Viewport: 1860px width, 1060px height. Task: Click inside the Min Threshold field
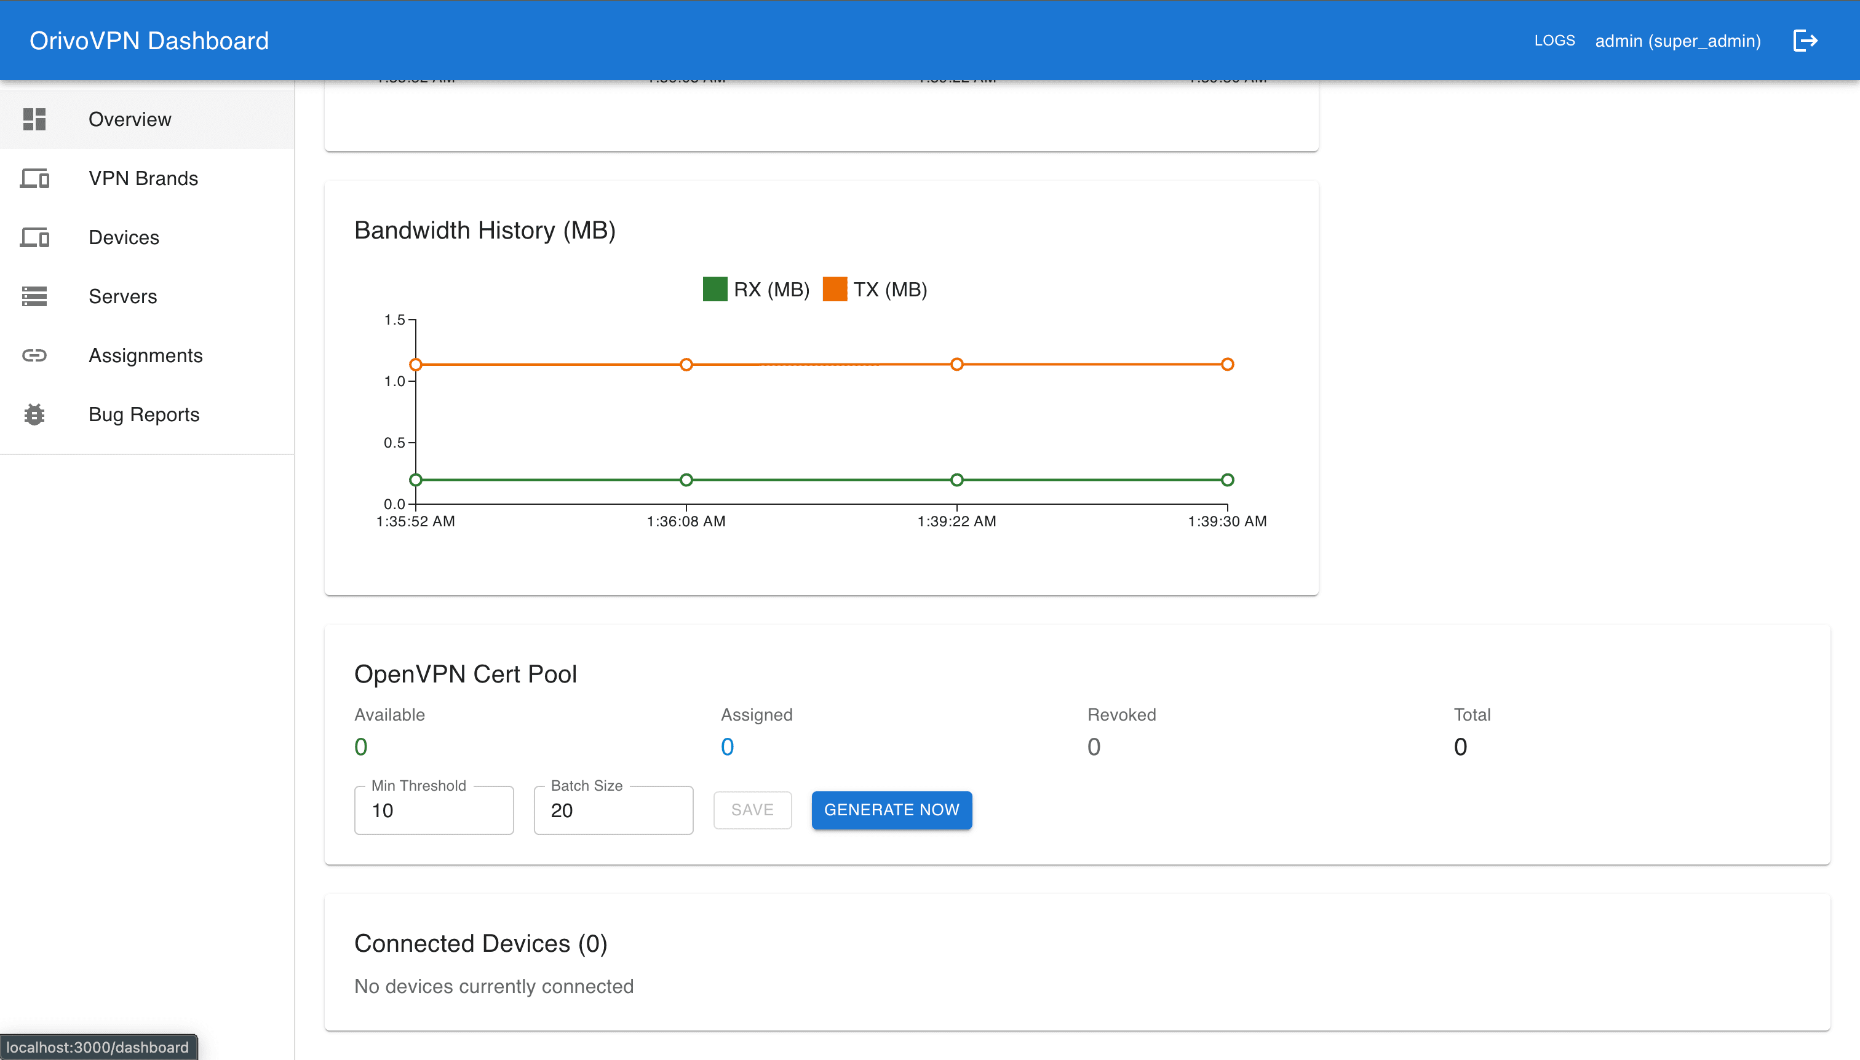pos(433,810)
